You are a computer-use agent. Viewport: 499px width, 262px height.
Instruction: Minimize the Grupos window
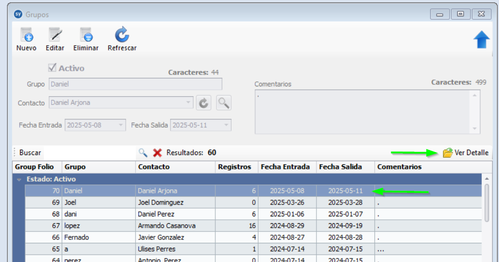click(440, 14)
